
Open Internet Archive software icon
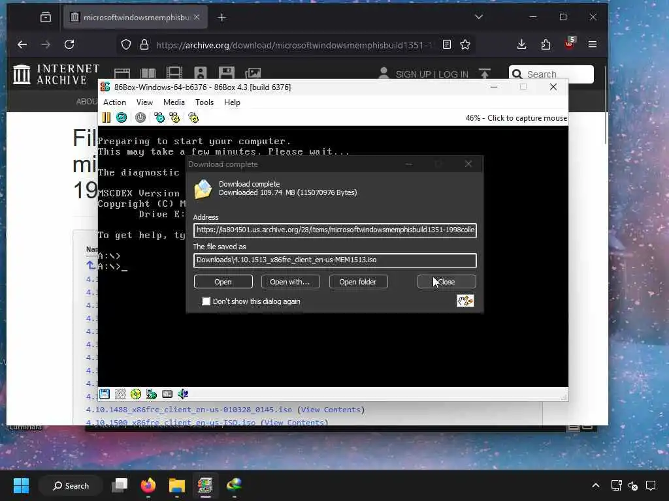[226, 73]
